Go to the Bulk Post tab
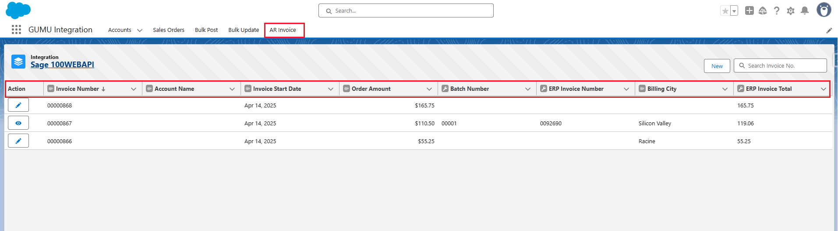This screenshot has width=838, height=231. point(206,30)
